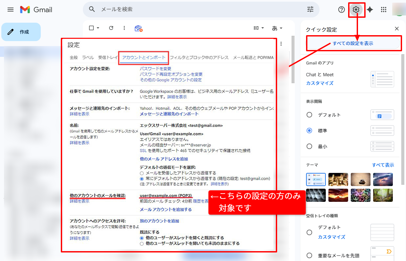Open the Google apps grid icon
Image resolution: width=406 pixels, height=261 pixels.
(383, 10)
